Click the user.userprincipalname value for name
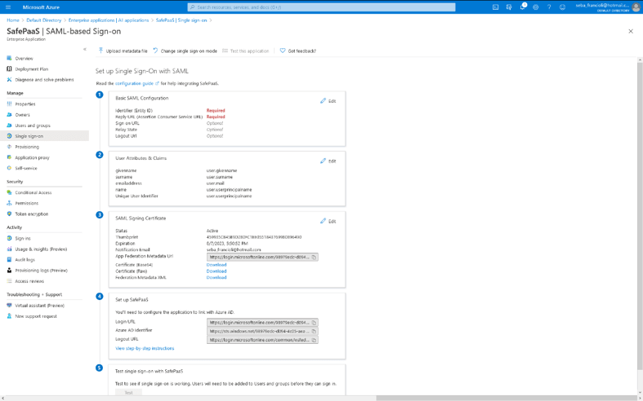Viewport: 643px width, 401px height. pyautogui.click(x=230, y=189)
